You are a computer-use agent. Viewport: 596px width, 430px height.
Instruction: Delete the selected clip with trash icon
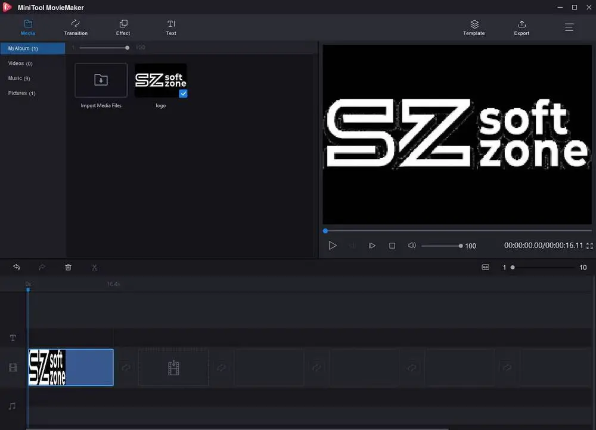pyautogui.click(x=68, y=267)
